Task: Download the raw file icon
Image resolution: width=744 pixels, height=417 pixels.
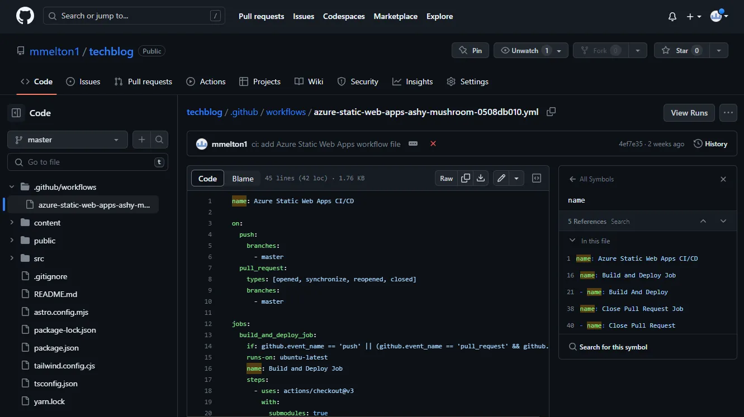Action: [481, 179]
